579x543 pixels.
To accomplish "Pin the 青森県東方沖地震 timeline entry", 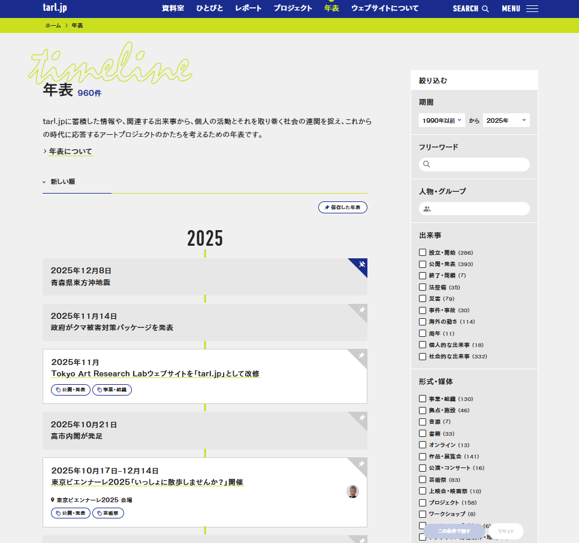I will click(x=361, y=264).
